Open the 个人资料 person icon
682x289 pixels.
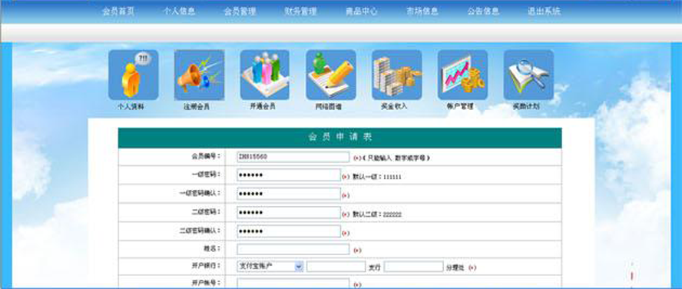[x=133, y=75]
